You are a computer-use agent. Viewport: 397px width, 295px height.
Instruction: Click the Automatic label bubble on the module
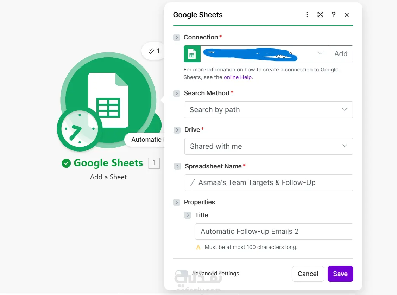145,139
